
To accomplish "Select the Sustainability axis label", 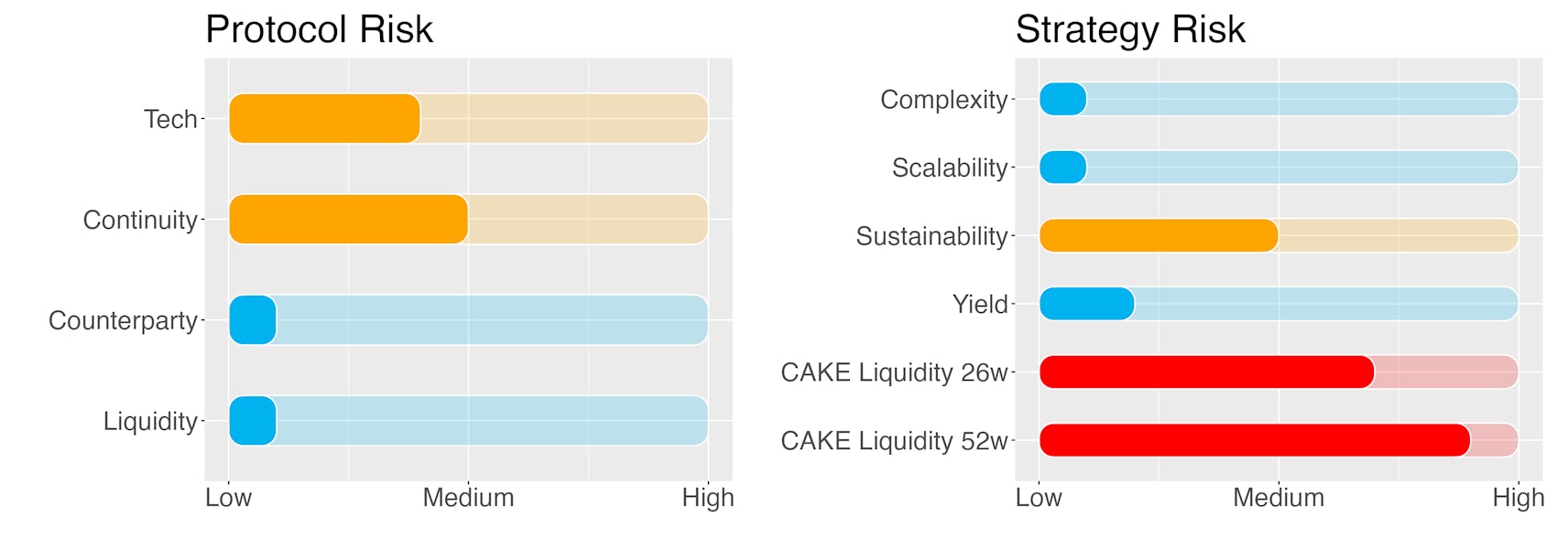I will tap(931, 236).
